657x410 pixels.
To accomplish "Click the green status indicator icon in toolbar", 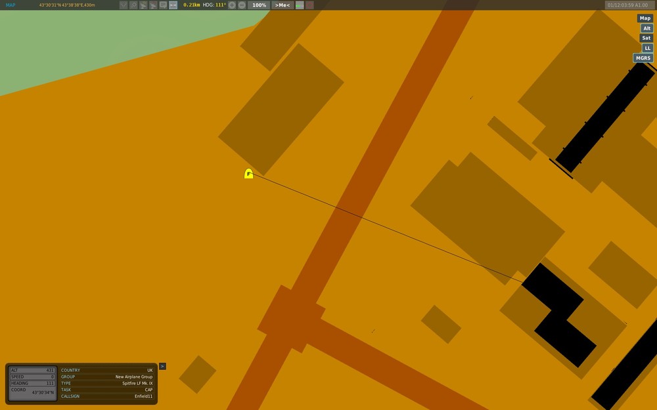I will (300, 5).
